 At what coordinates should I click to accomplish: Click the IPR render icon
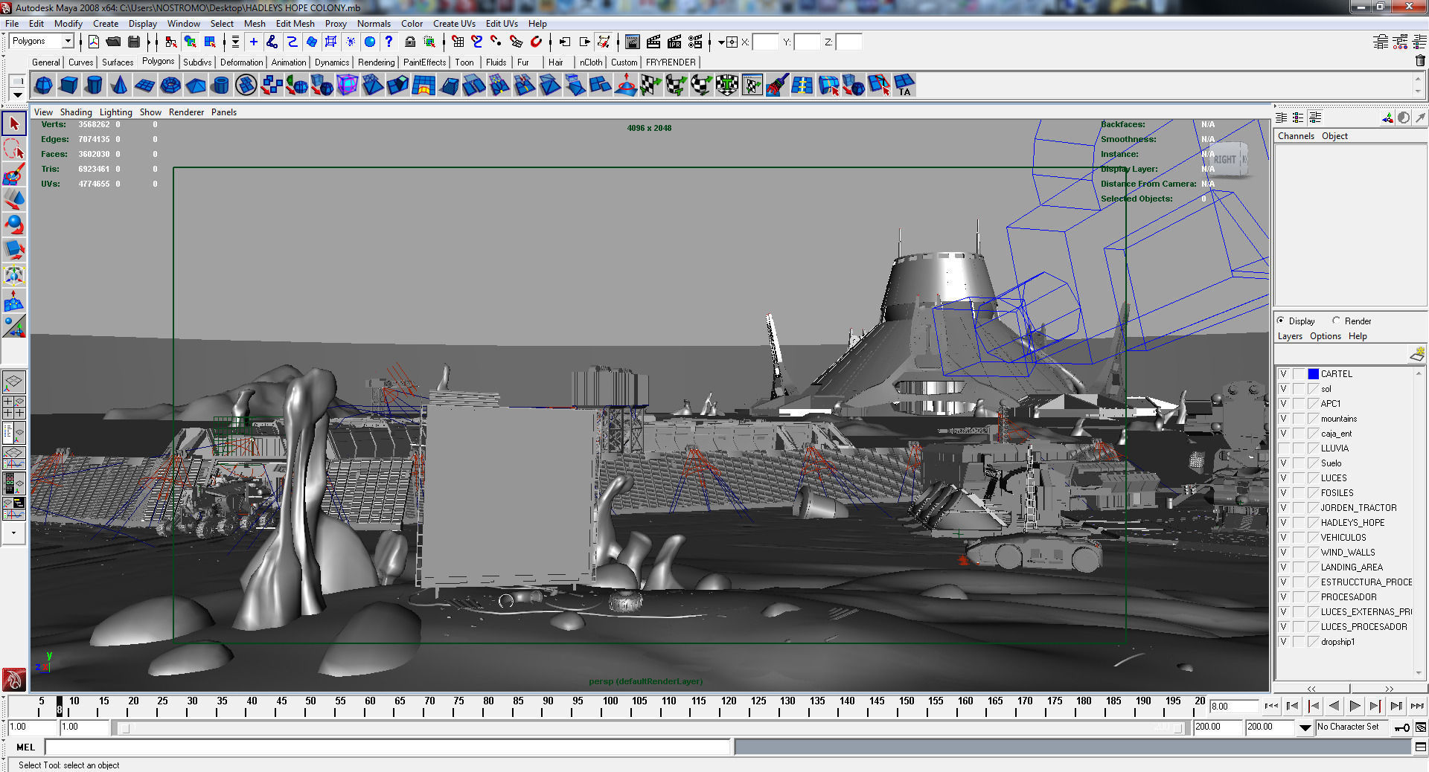coord(674,42)
